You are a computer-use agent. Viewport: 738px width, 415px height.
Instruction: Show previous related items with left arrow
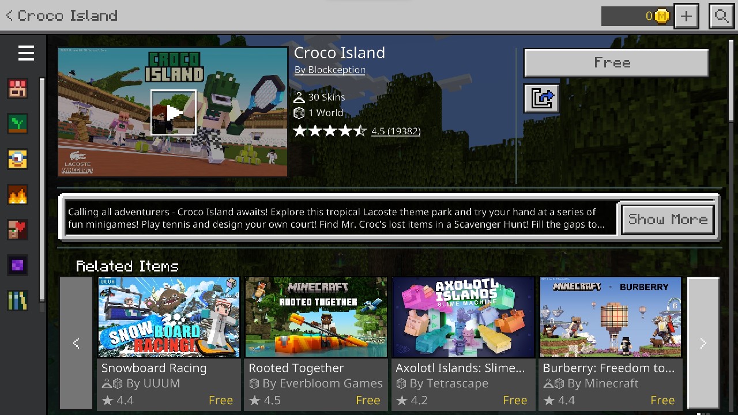(76, 344)
